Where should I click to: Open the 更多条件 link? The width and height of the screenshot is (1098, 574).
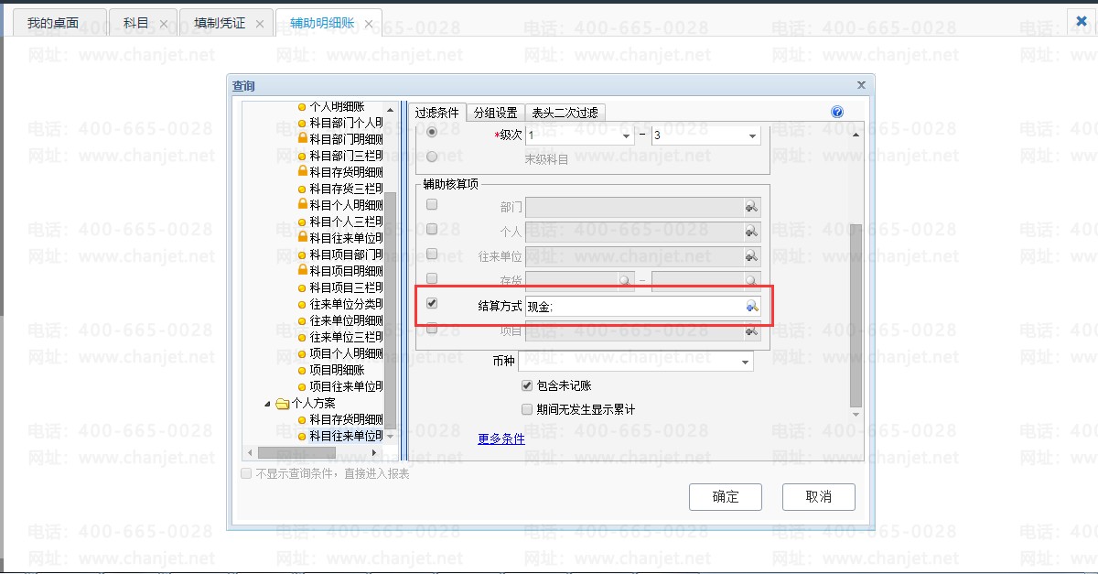(x=501, y=439)
